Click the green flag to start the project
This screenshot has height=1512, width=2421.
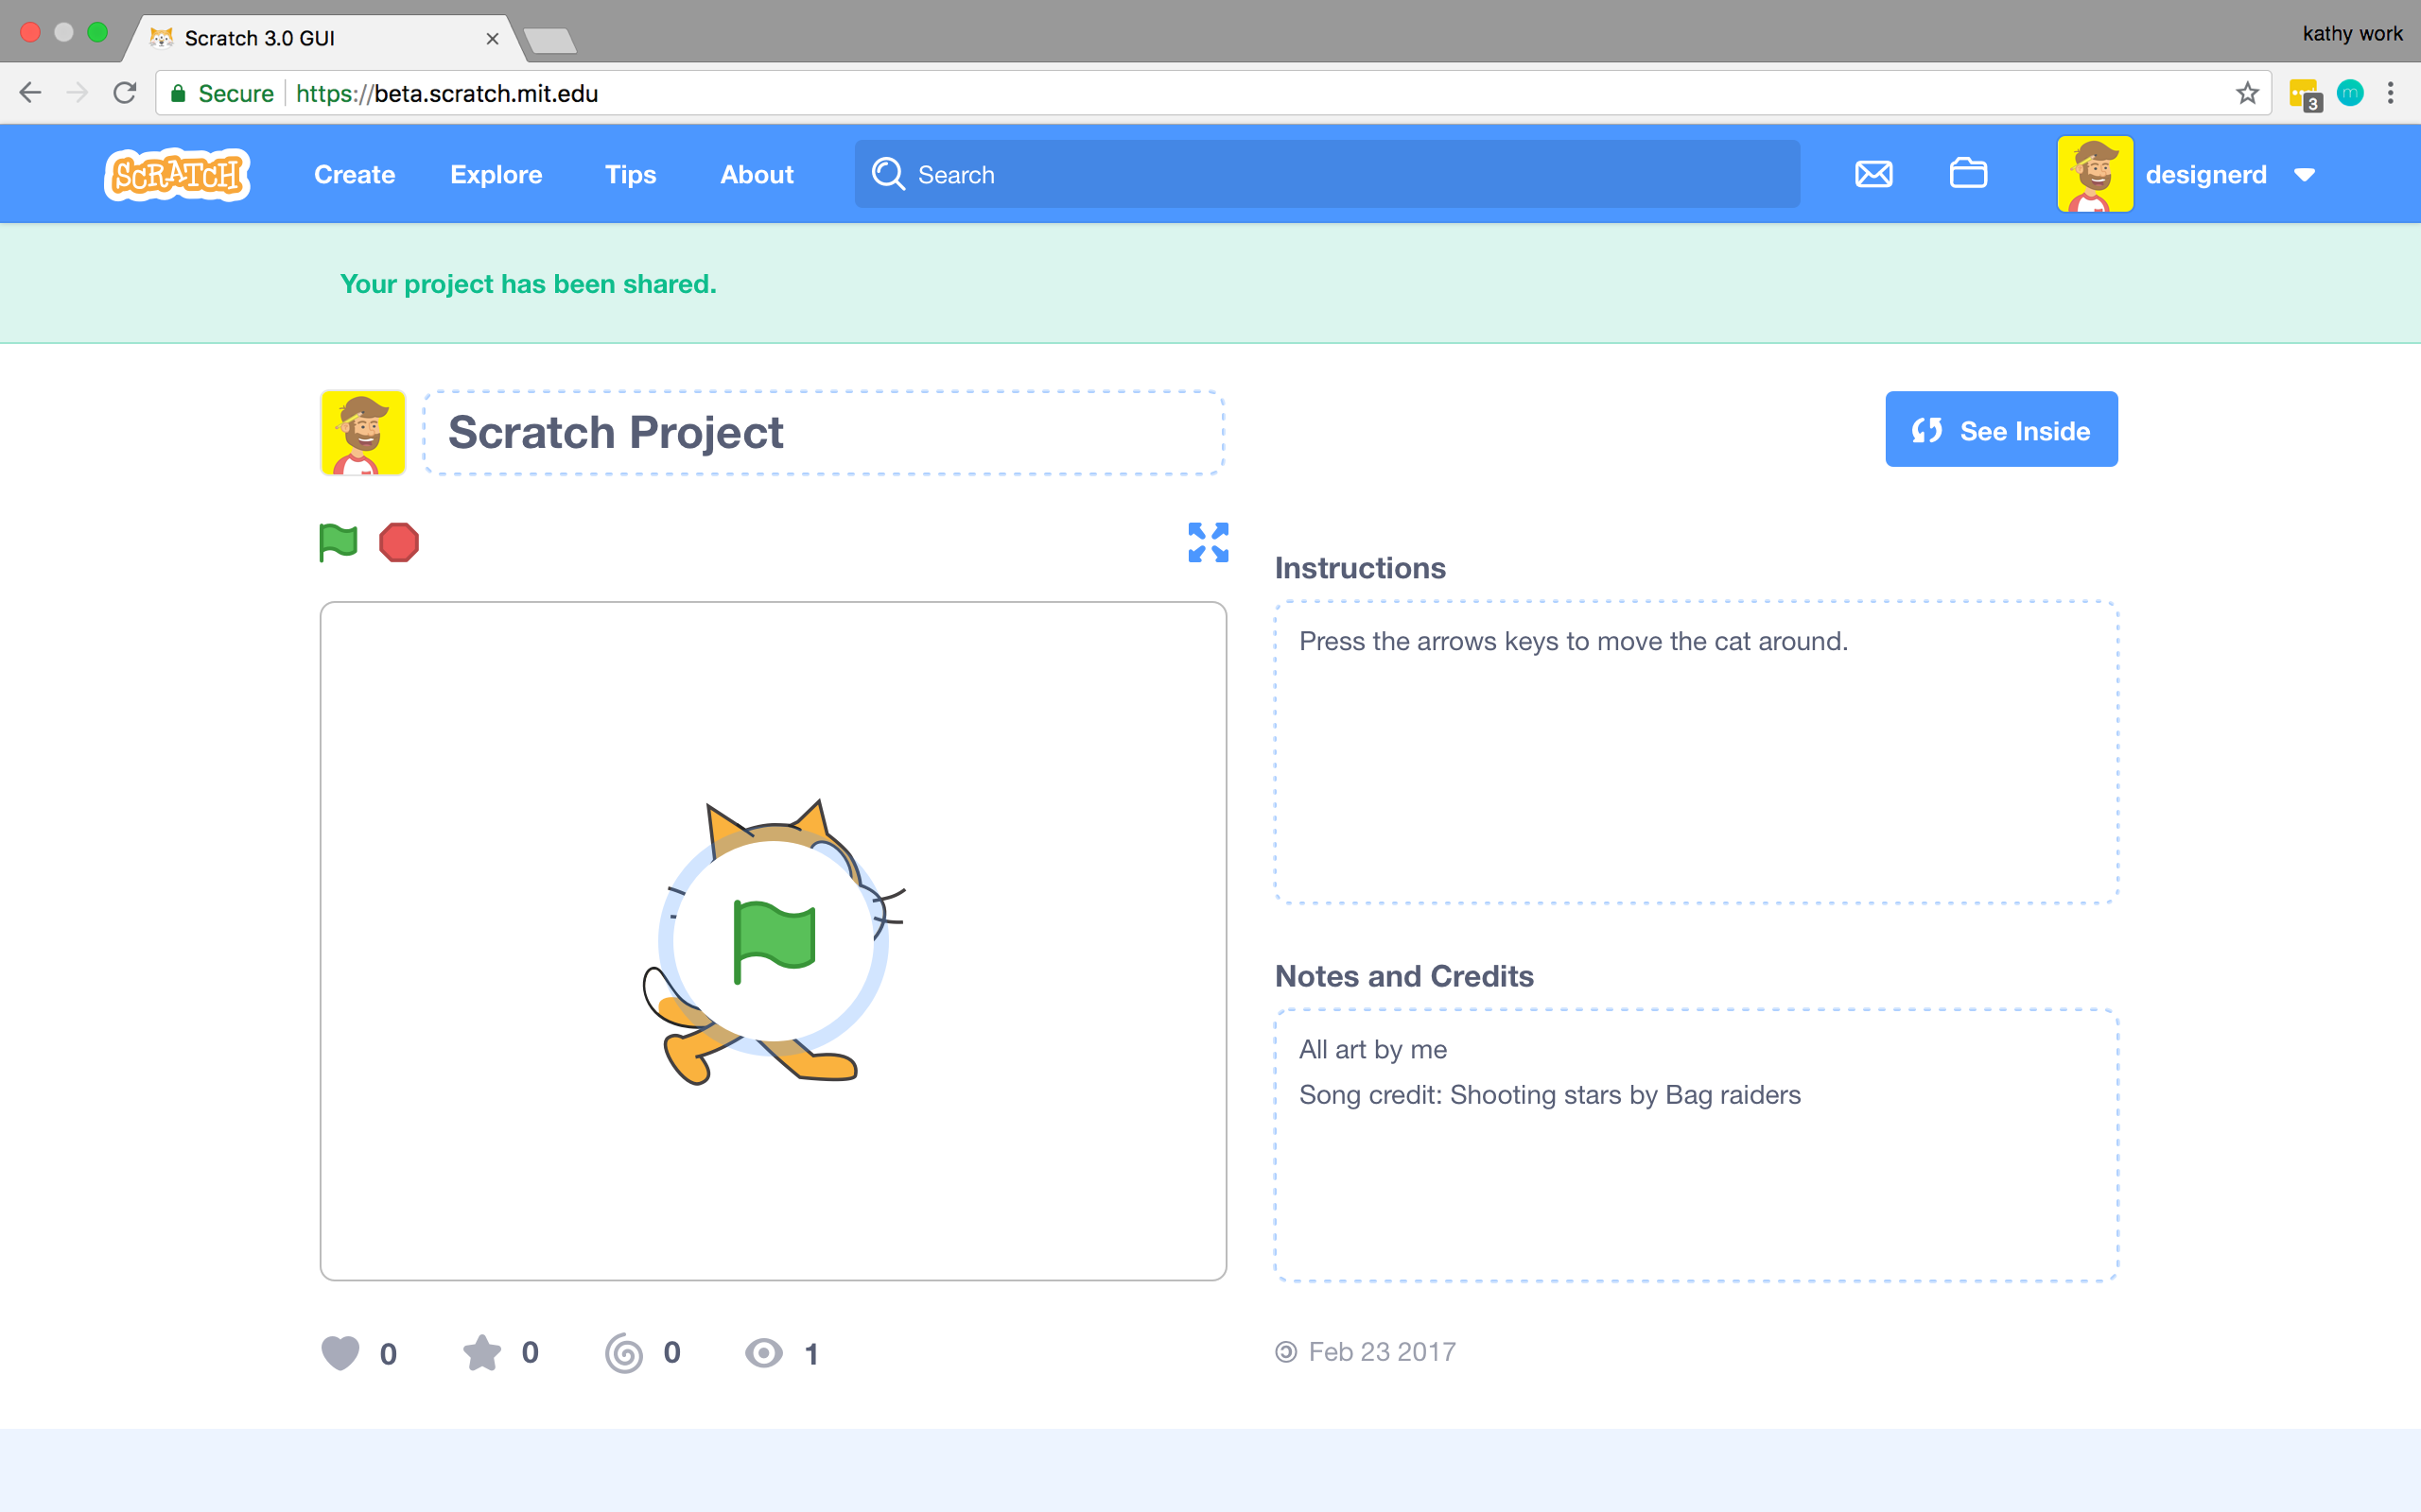[x=337, y=542]
